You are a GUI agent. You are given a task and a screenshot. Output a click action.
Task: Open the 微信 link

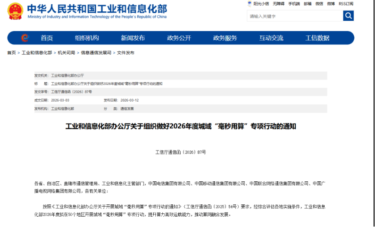click(x=319, y=4)
